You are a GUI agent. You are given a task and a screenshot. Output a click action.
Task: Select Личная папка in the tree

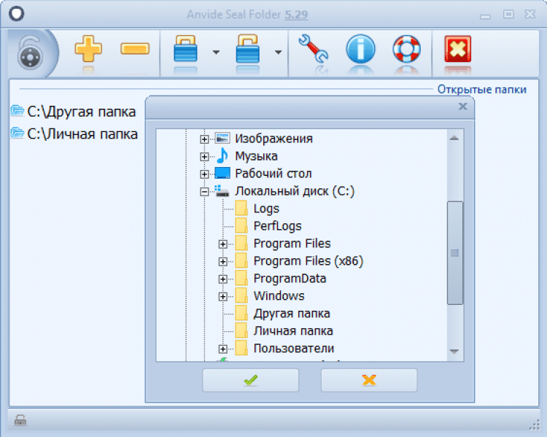pos(293,331)
